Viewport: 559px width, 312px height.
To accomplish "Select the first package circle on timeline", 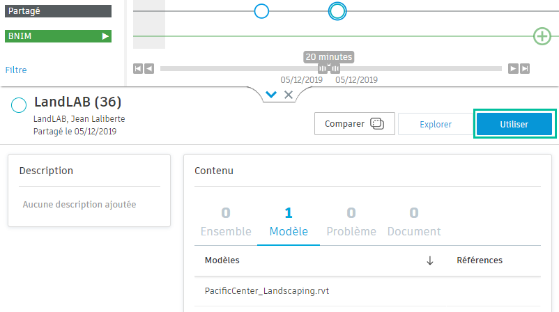I will coord(261,10).
